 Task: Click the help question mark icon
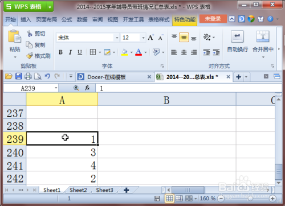(270, 19)
